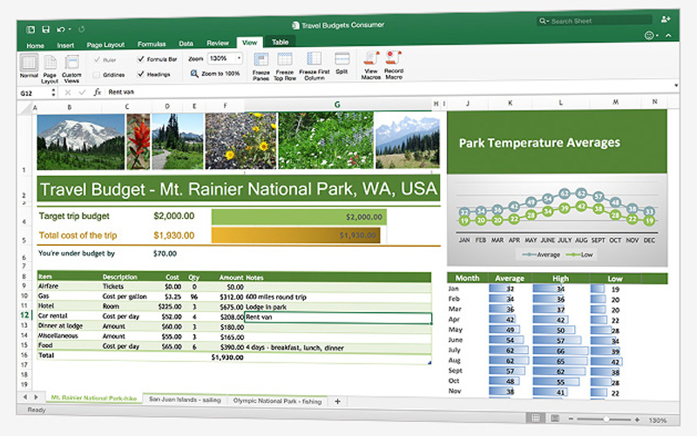
Task: Toggle the Gridlines checkbox
Action: click(x=96, y=75)
